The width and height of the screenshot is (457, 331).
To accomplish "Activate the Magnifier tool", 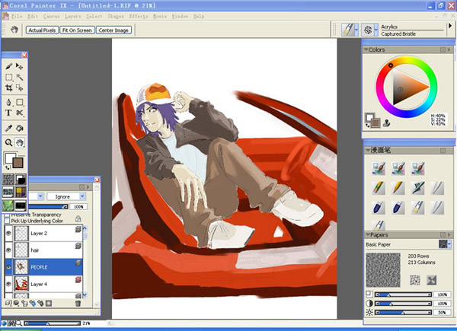I will (8, 142).
